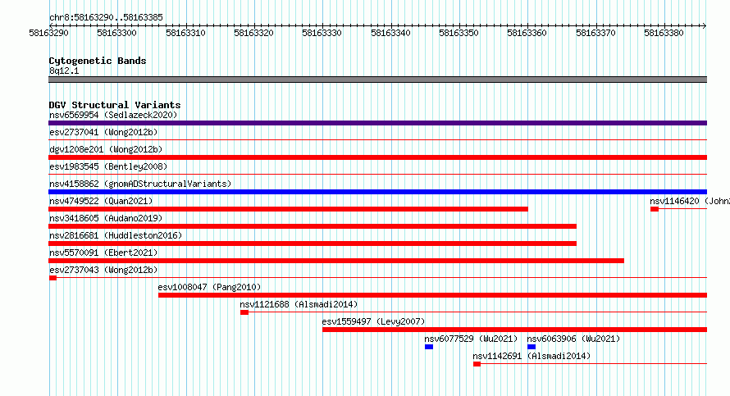Open the esv2737043 (Wong2012b) label
Screen dimensions: 730x396
tap(103, 270)
